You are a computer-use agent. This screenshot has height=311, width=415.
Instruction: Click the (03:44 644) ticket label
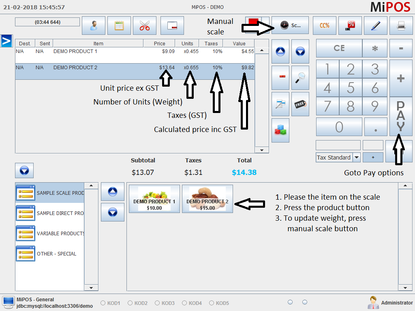tap(47, 22)
